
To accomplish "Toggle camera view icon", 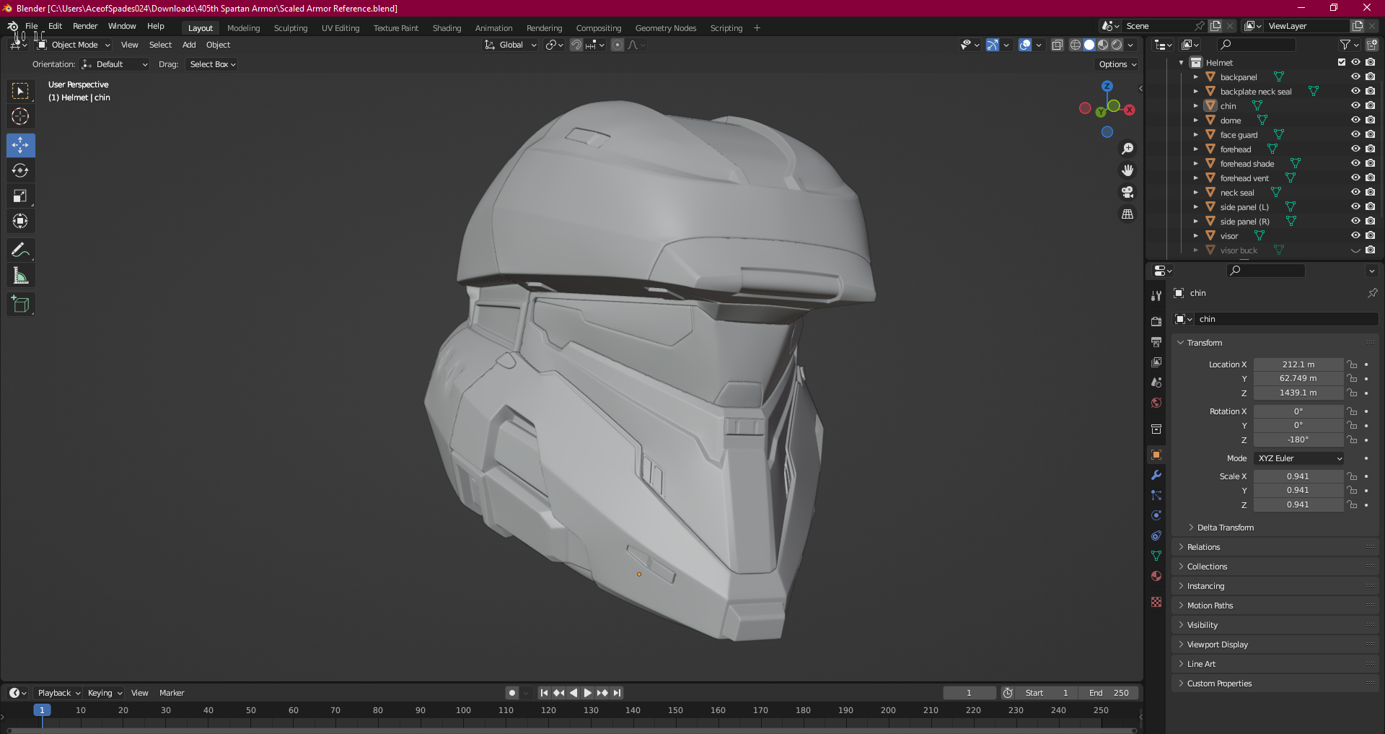I will coord(1127,192).
